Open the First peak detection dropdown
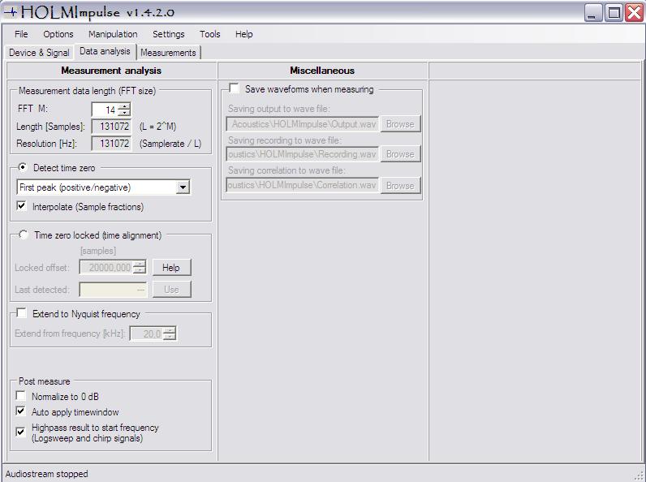This screenshot has height=482, width=646. coord(183,187)
